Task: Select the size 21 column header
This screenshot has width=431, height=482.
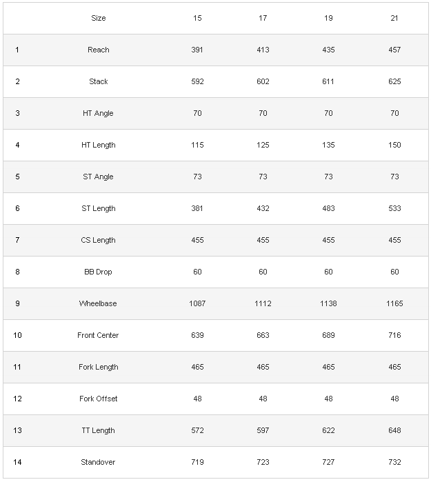Action: tap(394, 18)
